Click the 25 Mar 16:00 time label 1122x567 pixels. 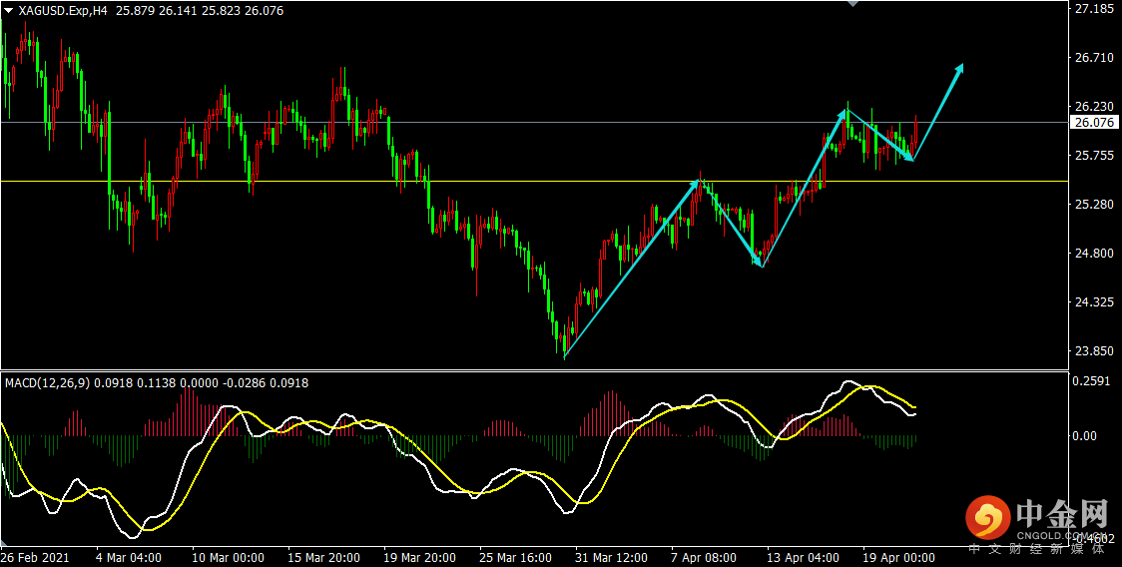(x=515, y=558)
